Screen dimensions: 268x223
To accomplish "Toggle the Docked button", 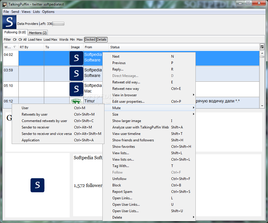I will tap(90, 40).
